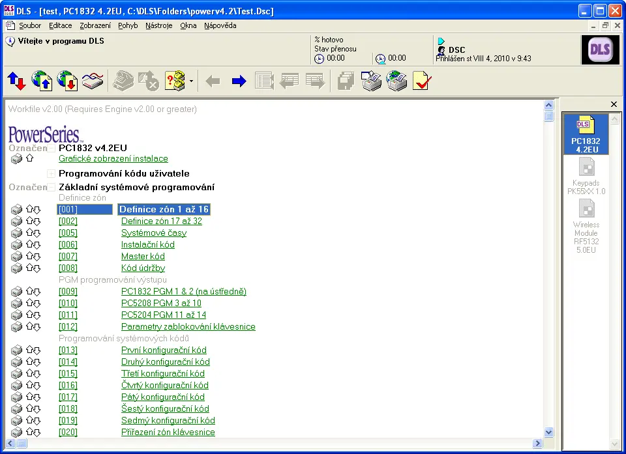Open the Sedmý konfigurační kód link
Viewport: 626px width, 454px height.
pyautogui.click(x=168, y=421)
